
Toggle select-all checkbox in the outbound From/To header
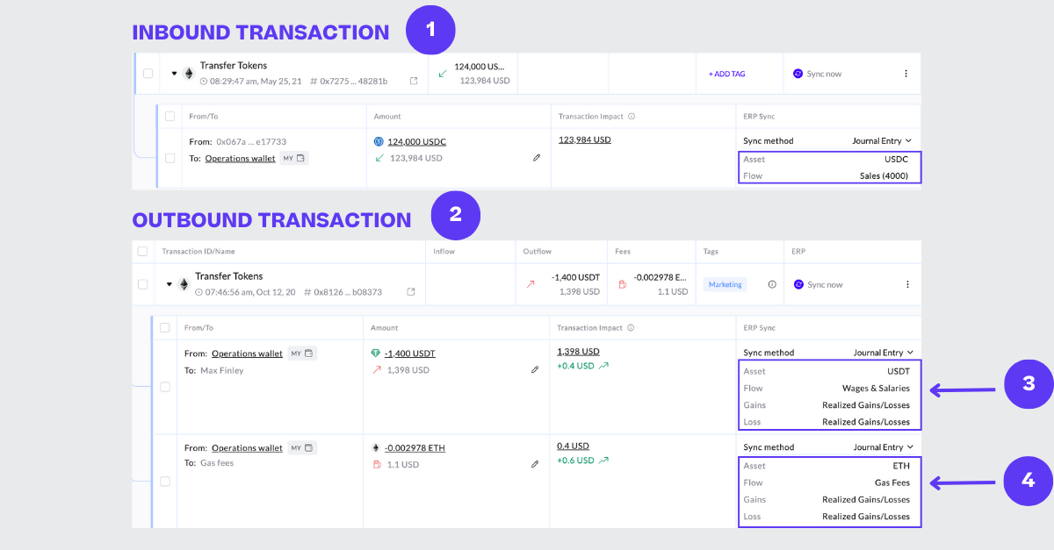click(x=165, y=328)
